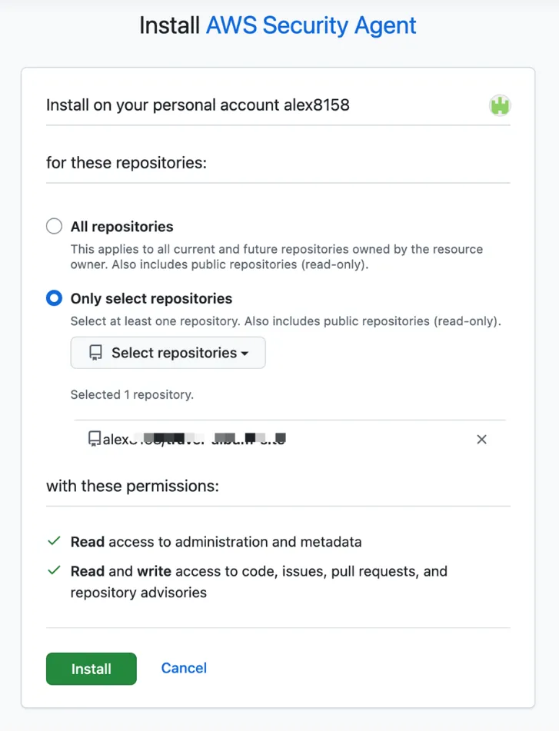
Task: Click the green Install button
Action: click(92, 669)
